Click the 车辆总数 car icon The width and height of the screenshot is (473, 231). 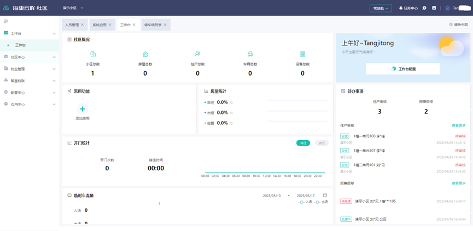tap(250, 54)
